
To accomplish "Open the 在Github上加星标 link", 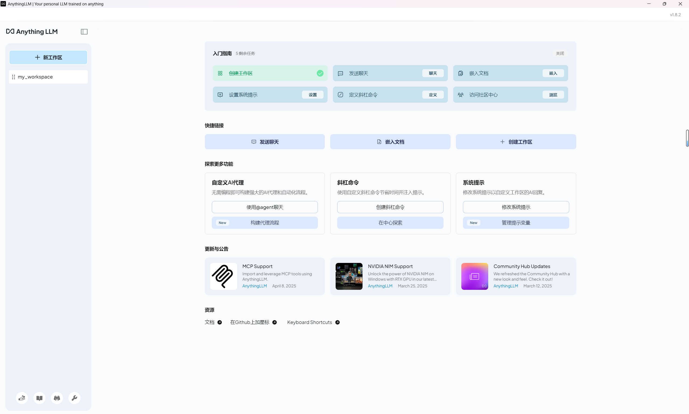I will [250, 323].
